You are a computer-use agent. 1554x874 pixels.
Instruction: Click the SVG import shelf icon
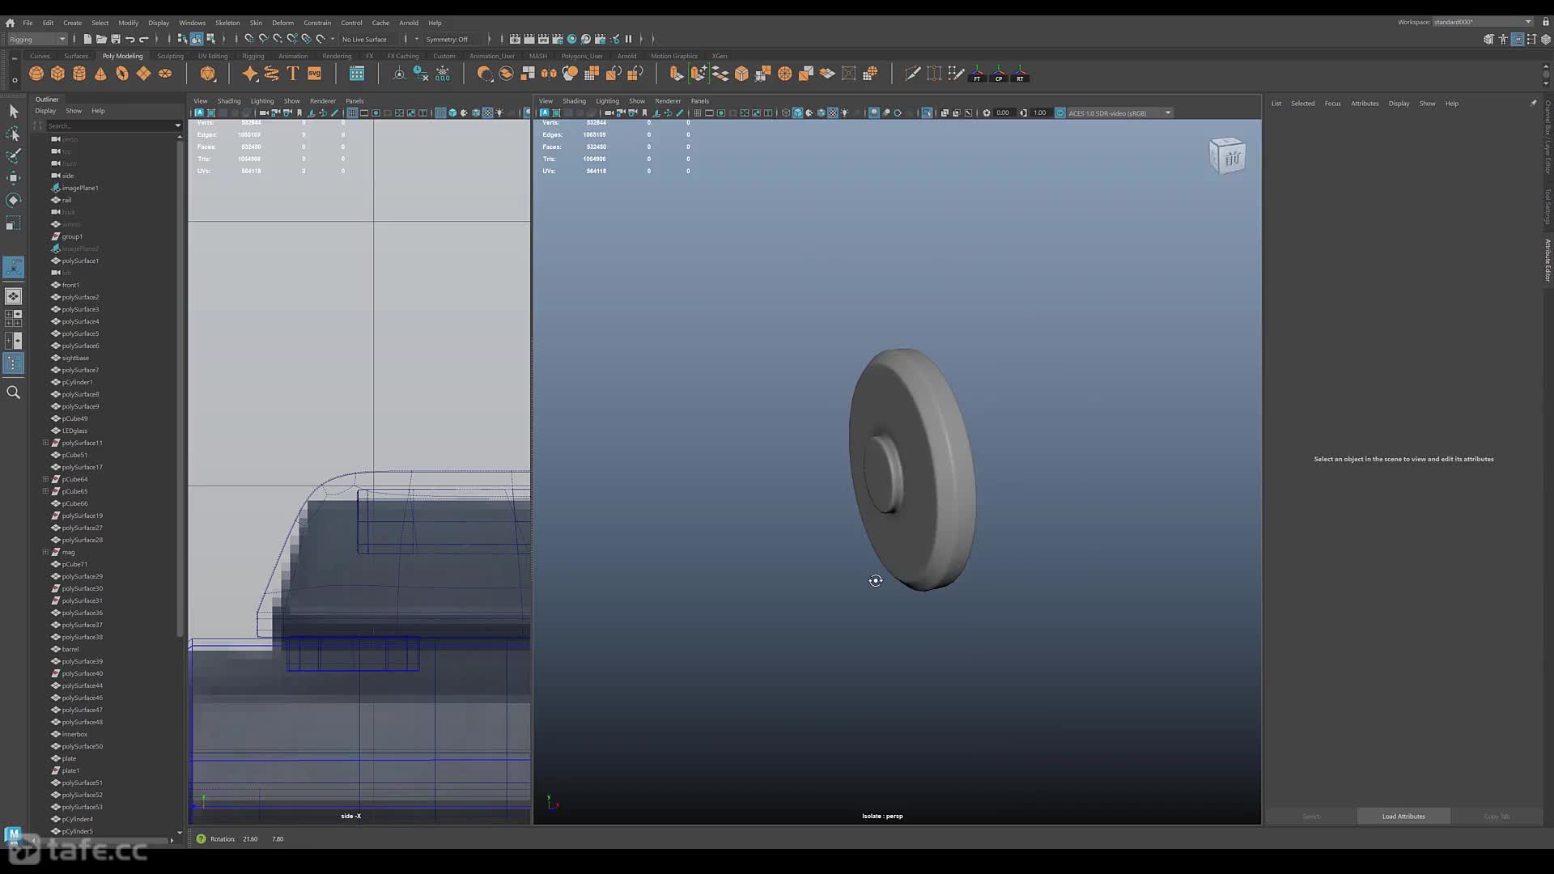(x=315, y=74)
